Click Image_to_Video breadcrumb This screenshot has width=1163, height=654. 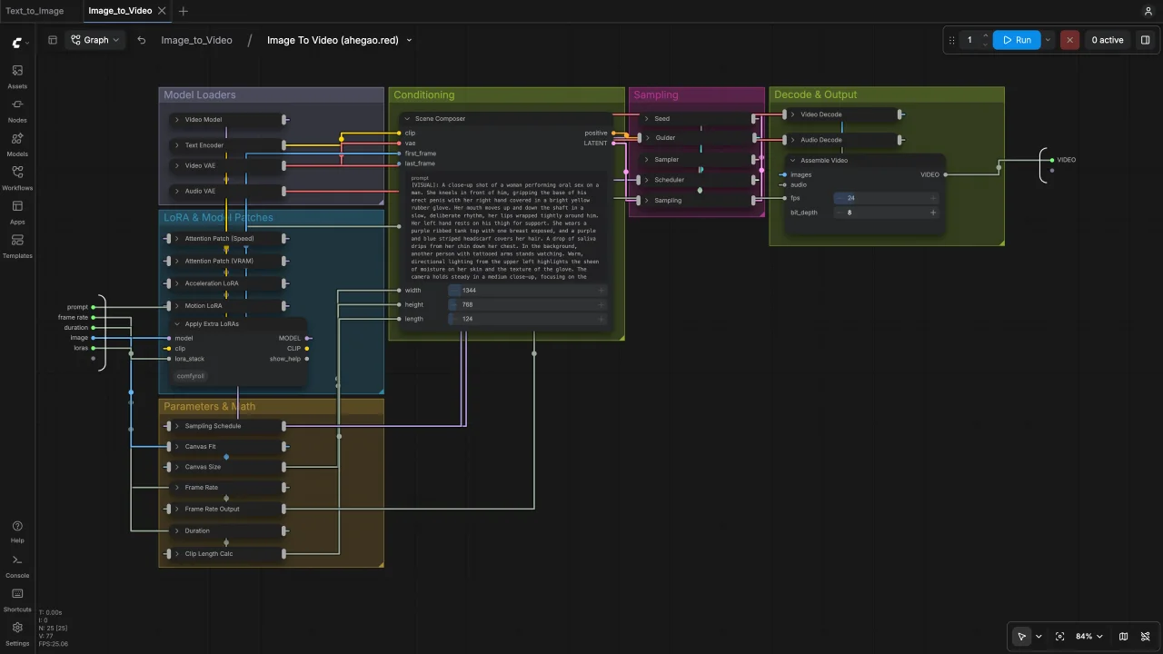coord(196,40)
